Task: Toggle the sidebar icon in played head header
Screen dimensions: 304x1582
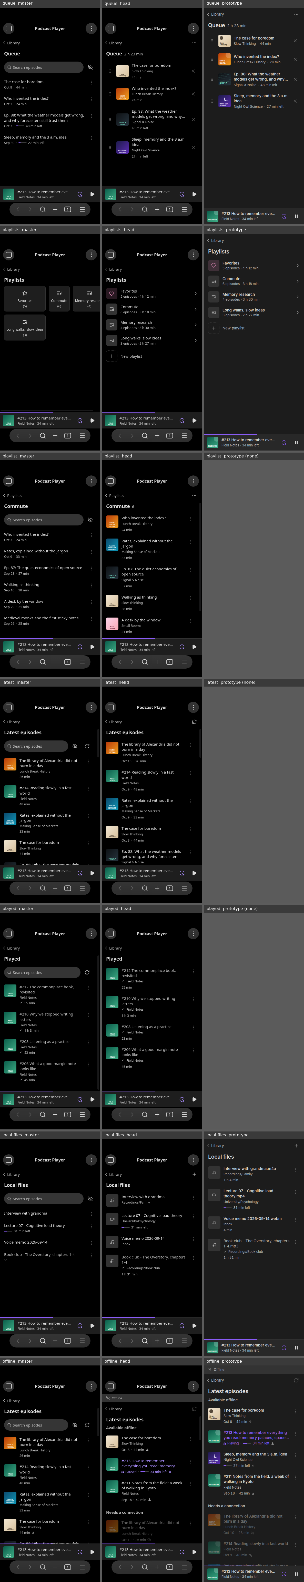Action: click(110, 933)
